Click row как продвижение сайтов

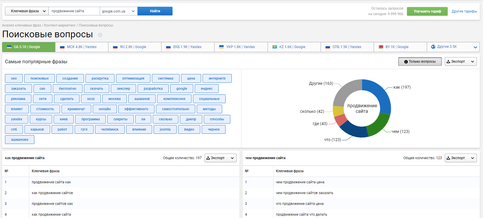pyautogui.click(x=121, y=193)
